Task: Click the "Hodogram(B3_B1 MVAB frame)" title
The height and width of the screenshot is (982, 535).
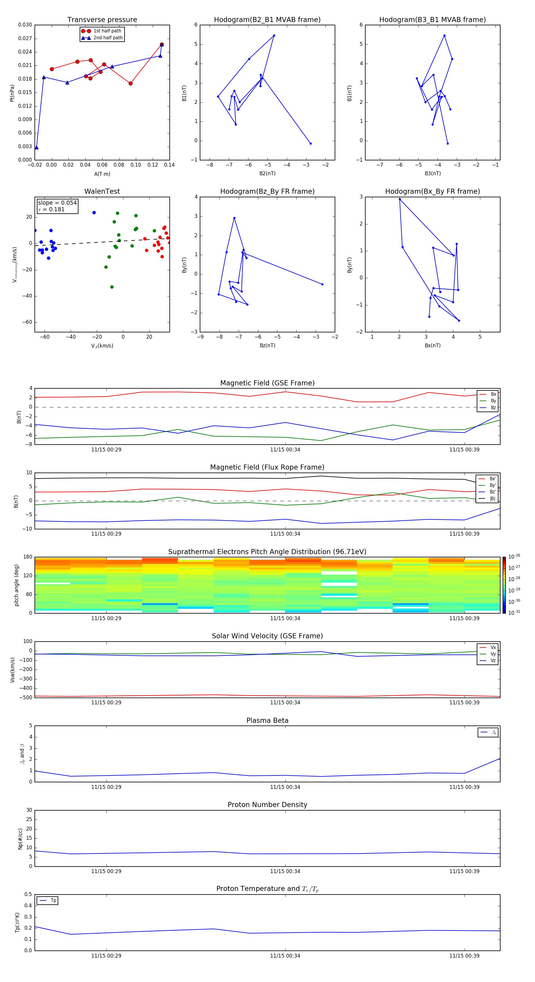Action: (x=432, y=20)
